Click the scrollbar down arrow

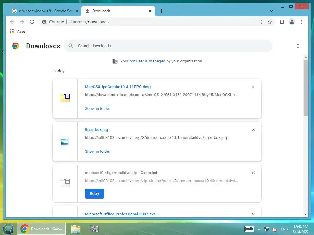click(306, 214)
